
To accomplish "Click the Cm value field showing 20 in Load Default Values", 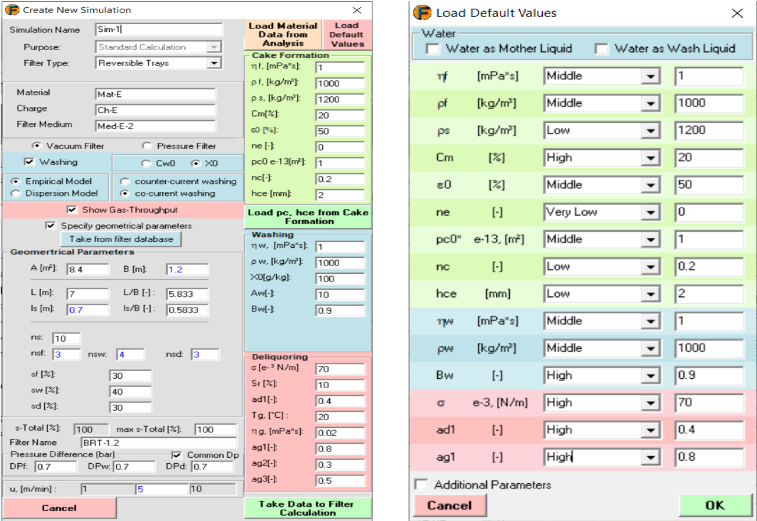I will [709, 158].
